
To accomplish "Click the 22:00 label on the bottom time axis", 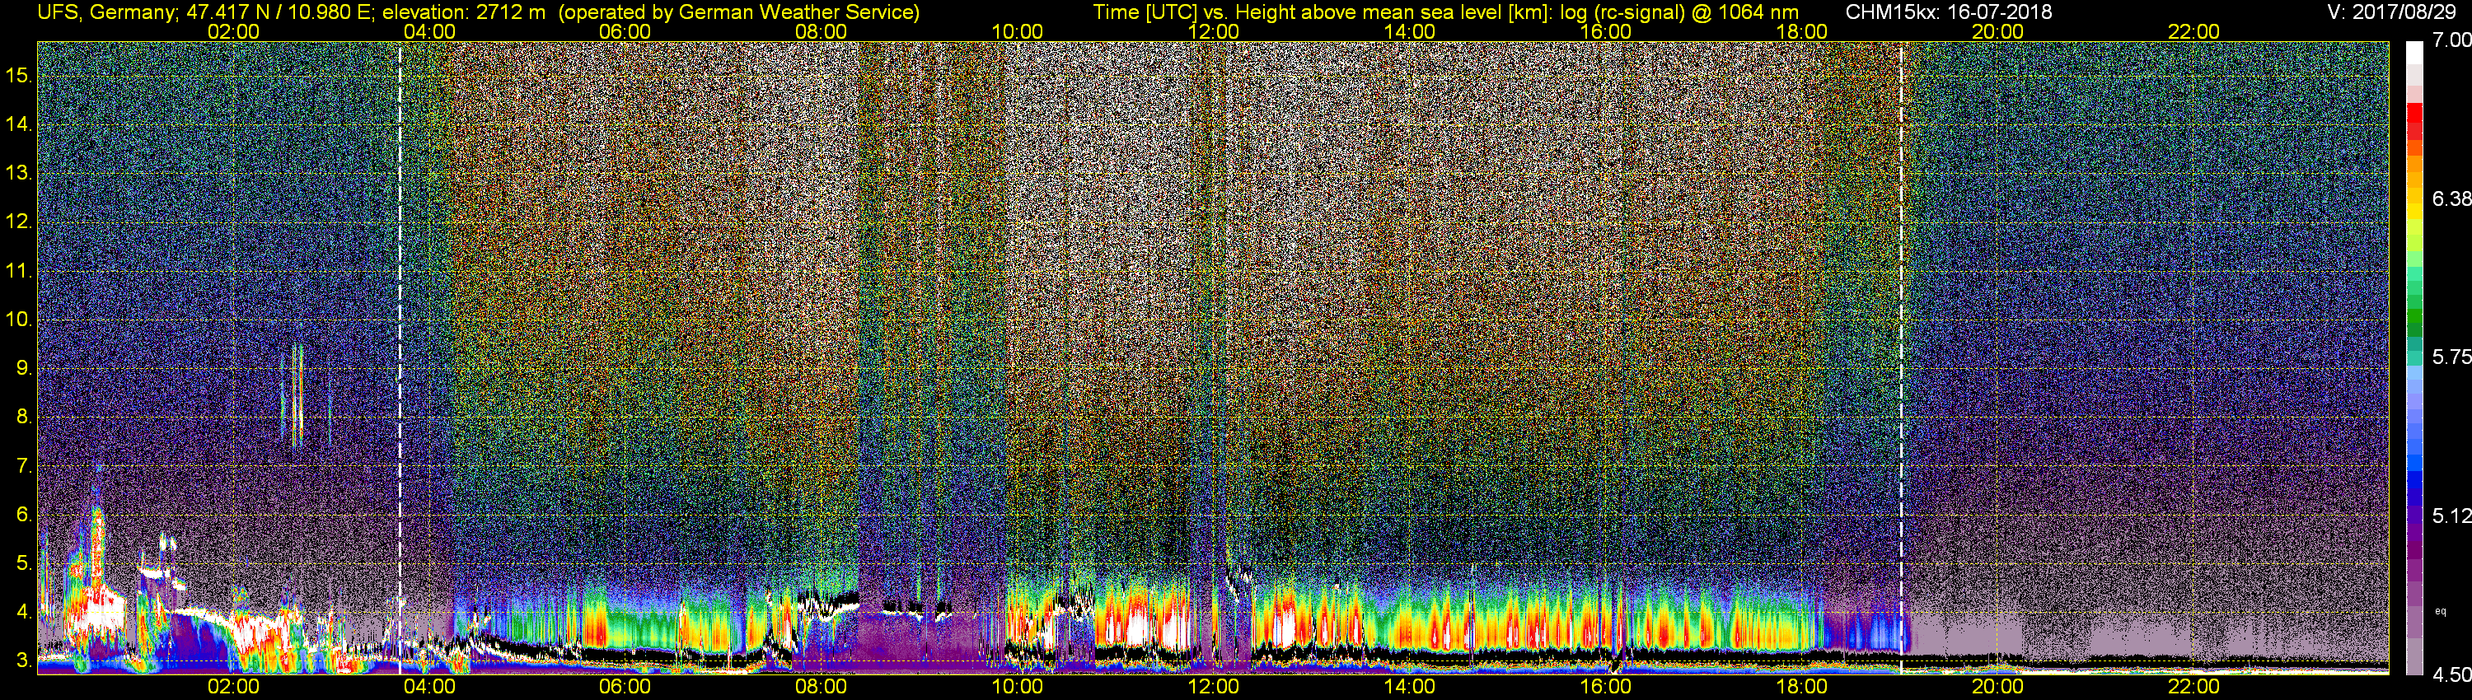I will point(2193,687).
